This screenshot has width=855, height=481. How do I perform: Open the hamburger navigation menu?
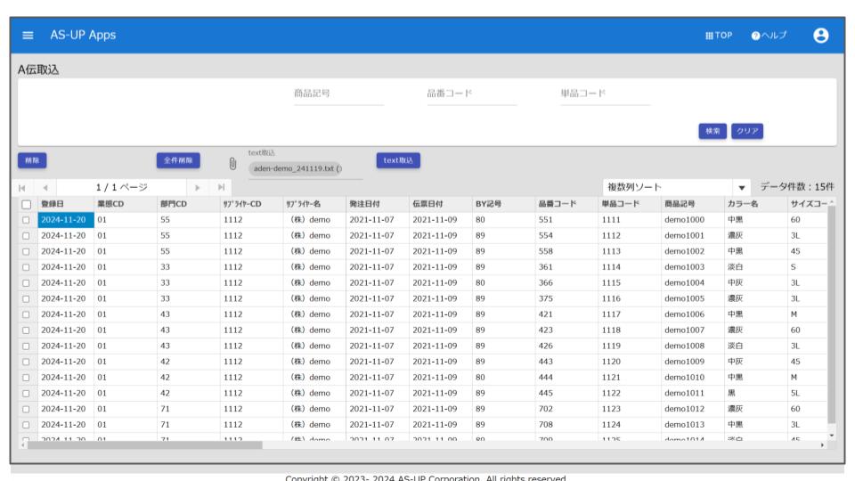(28, 36)
